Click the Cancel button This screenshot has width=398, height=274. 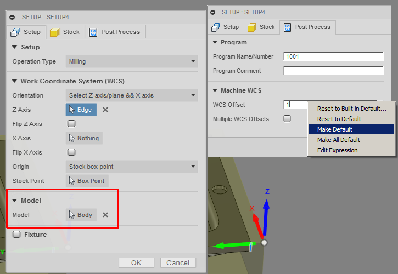point(178,263)
